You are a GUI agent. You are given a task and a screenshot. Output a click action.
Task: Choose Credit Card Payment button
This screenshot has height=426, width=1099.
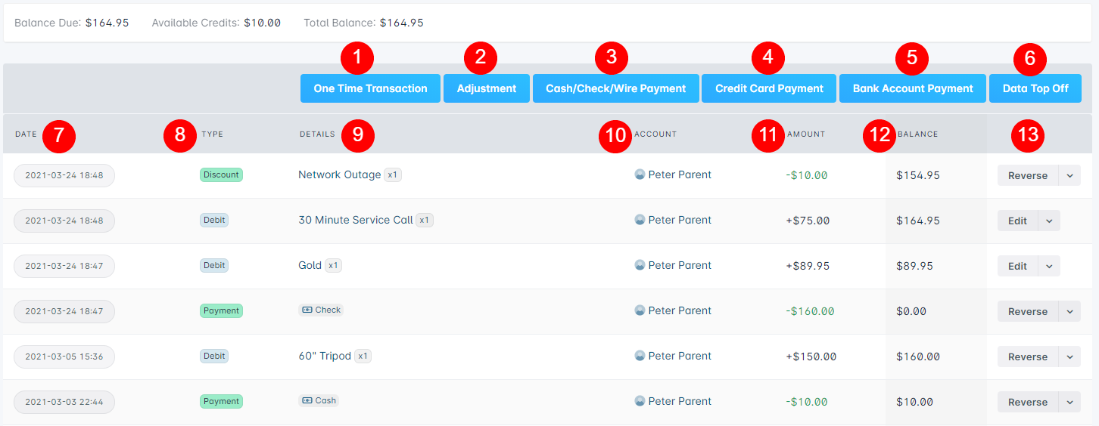pos(769,88)
